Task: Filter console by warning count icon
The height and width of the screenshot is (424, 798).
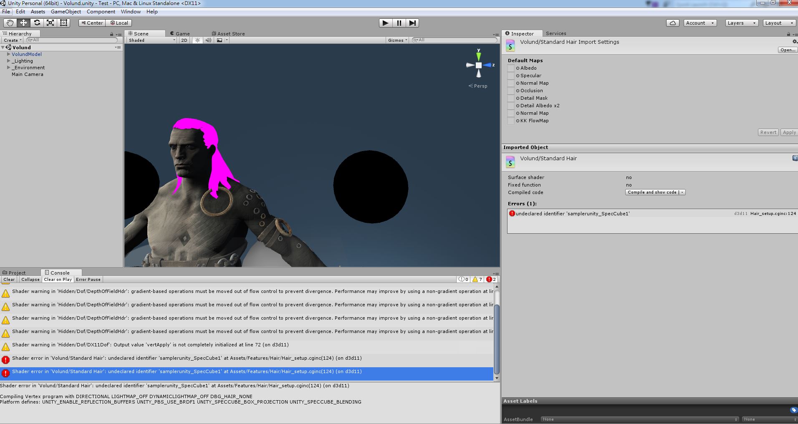Action: (477, 280)
